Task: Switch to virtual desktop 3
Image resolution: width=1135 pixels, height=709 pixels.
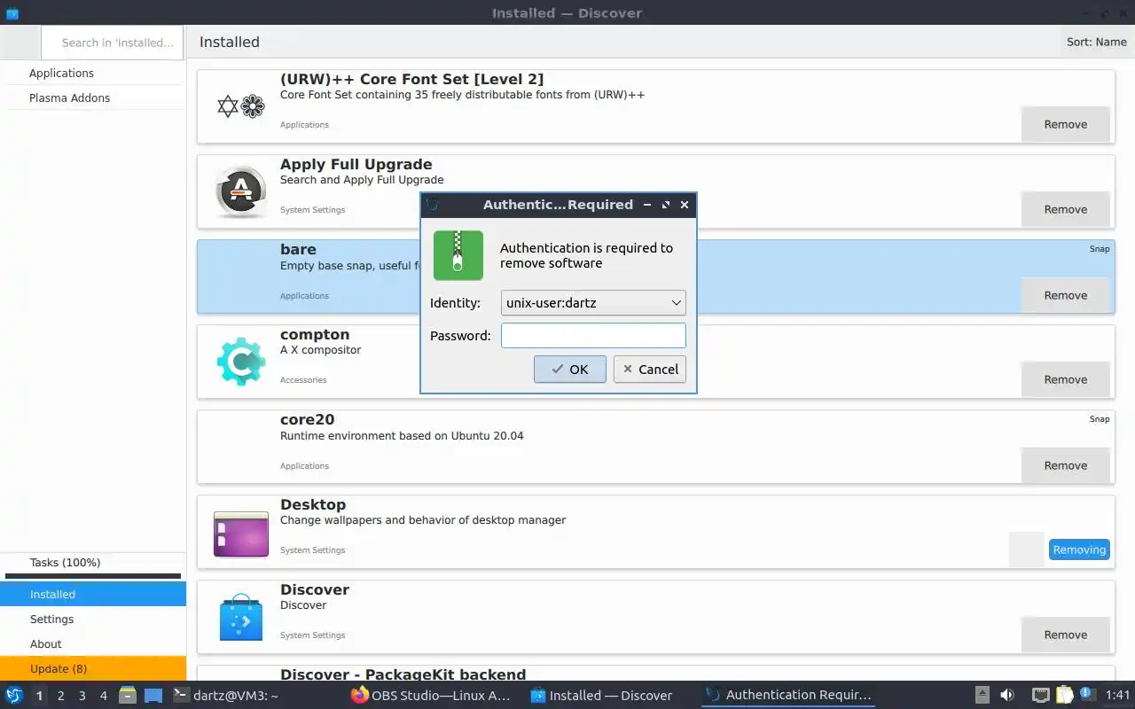Action: [x=82, y=696]
